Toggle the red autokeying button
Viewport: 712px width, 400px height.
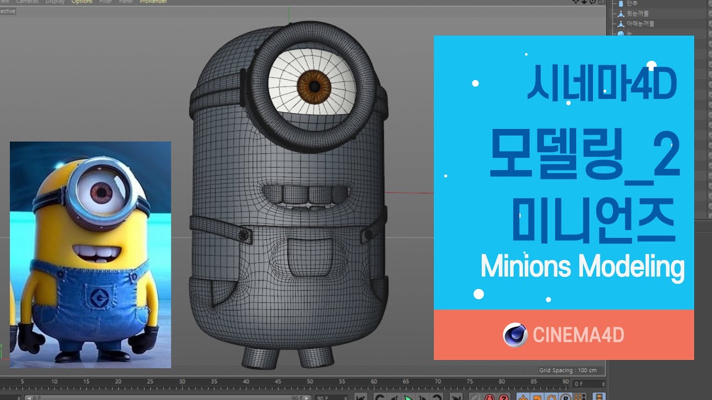pos(489,397)
